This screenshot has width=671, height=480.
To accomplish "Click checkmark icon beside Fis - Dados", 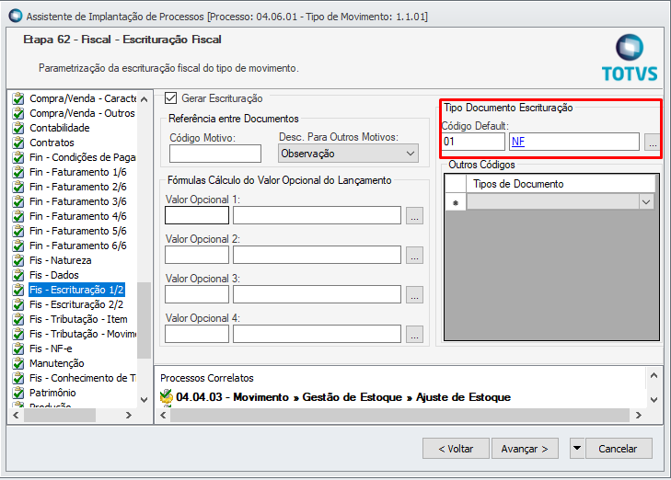I will point(18,275).
